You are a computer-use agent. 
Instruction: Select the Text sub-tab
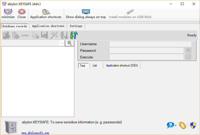pyautogui.click(x=83, y=66)
